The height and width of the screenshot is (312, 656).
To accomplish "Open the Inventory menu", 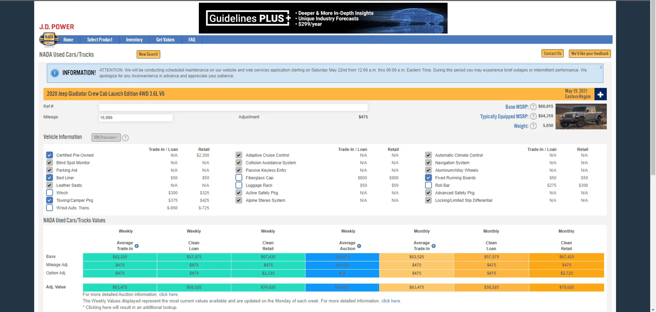I will pos(134,40).
